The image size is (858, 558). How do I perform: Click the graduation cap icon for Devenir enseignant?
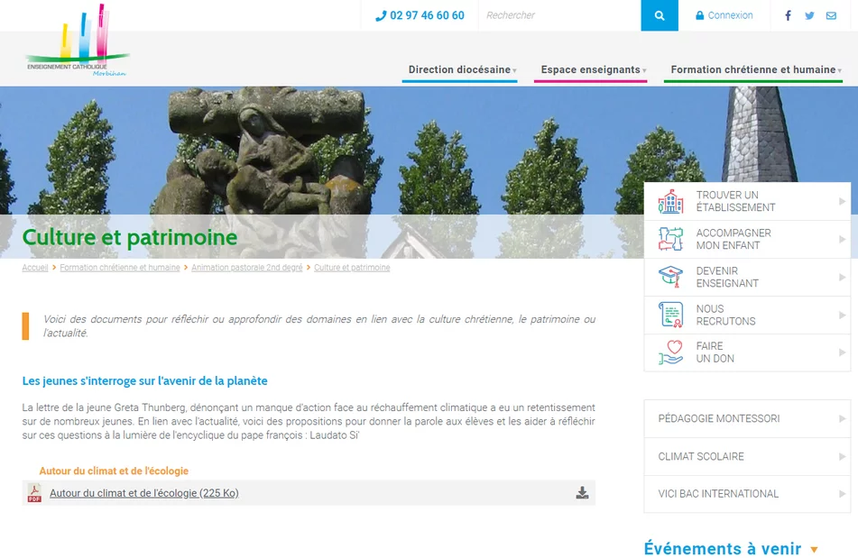pos(670,277)
